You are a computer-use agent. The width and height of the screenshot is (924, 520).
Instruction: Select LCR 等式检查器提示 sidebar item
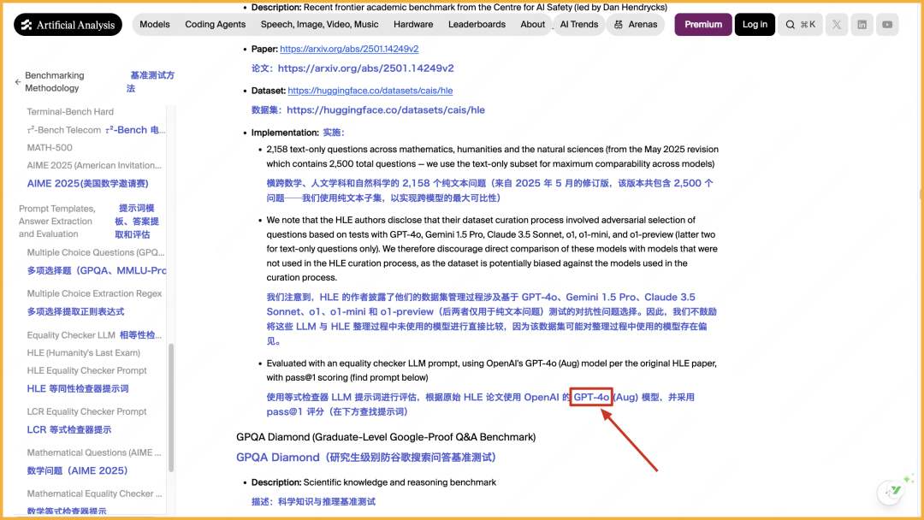(x=69, y=430)
